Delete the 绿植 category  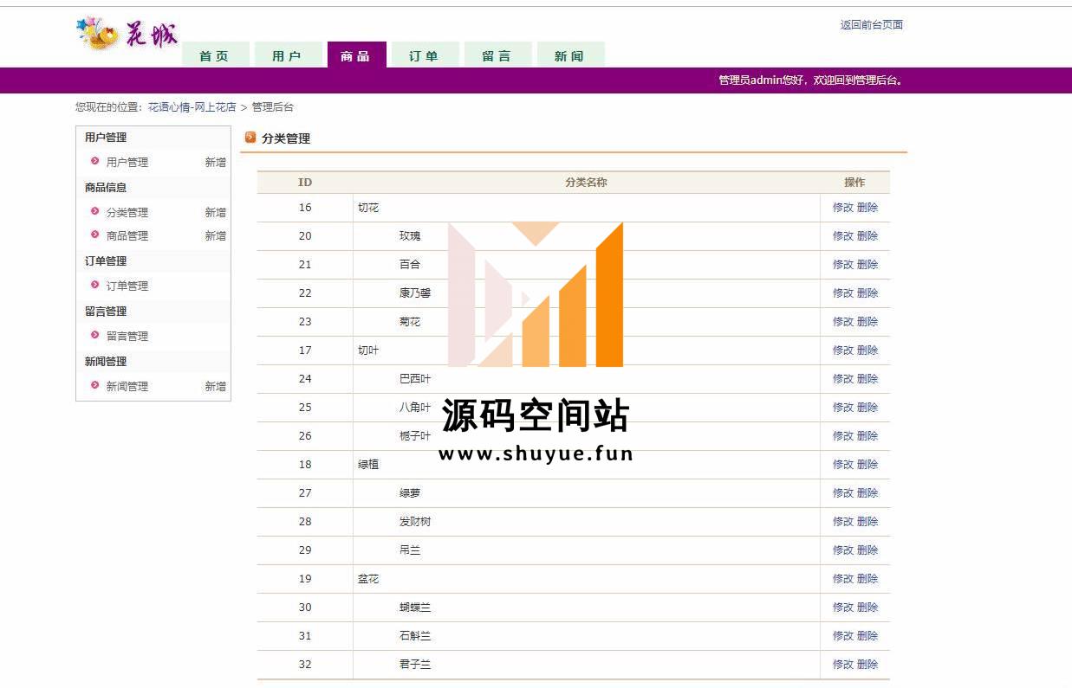point(867,465)
